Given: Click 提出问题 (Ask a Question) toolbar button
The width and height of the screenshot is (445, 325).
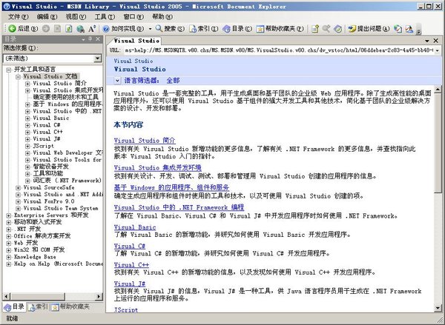Looking at the screenshot, I should (x=369, y=28).
